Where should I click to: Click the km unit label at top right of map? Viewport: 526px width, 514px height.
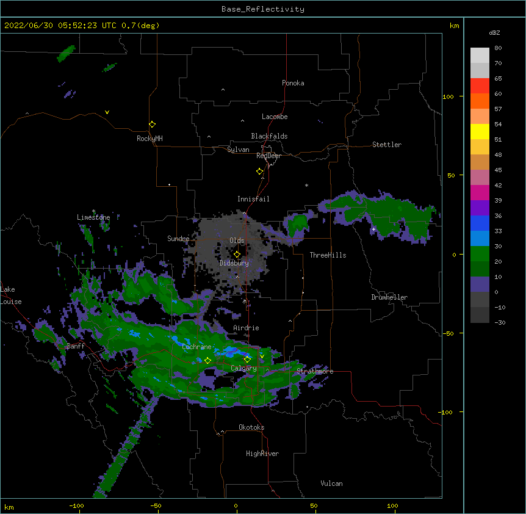(455, 26)
